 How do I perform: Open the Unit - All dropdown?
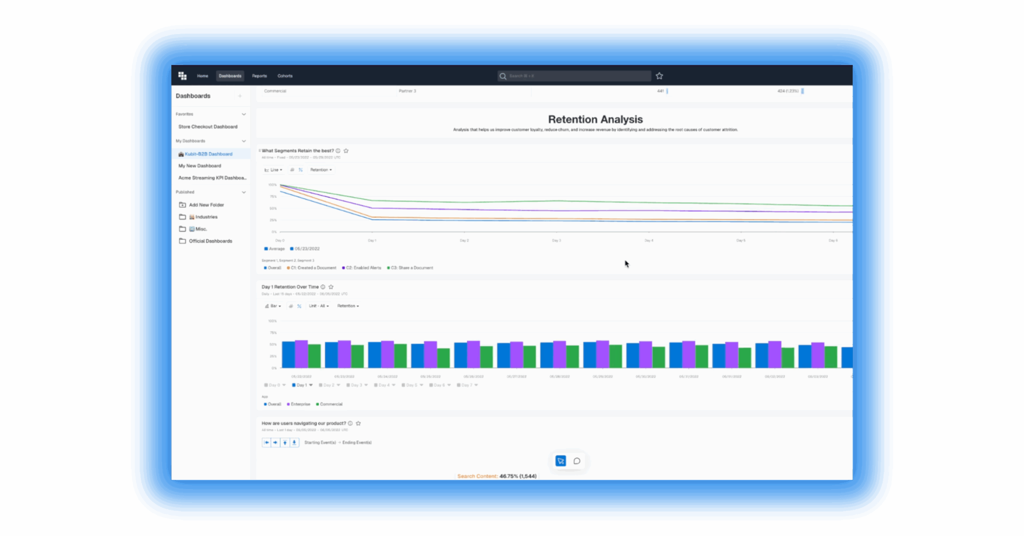[319, 306]
